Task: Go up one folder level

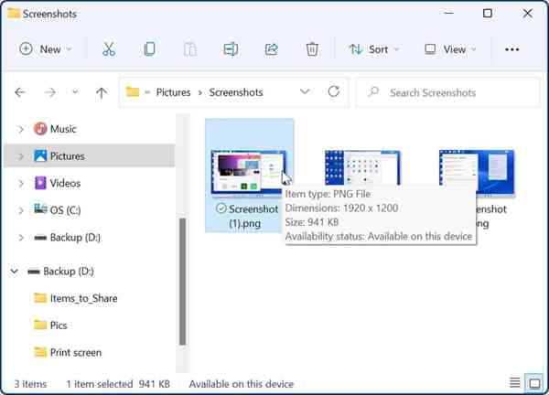Action: click(102, 92)
